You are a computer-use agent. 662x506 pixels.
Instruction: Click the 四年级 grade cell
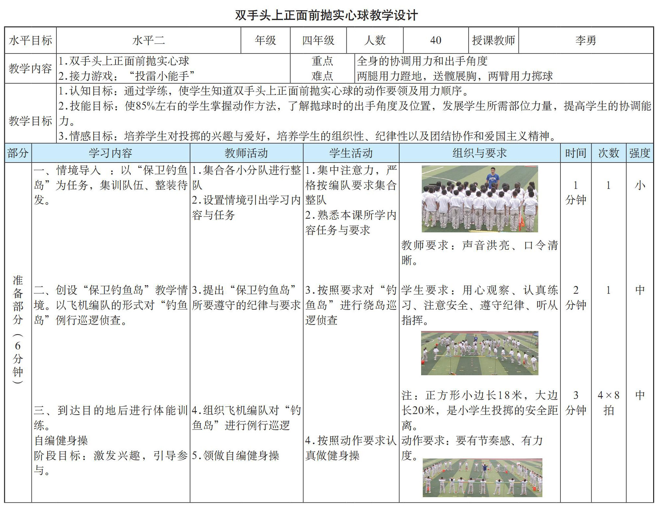pyautogui.click(x=318, y=40)
